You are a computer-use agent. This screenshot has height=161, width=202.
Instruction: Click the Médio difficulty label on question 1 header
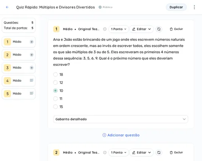point(68,29)
